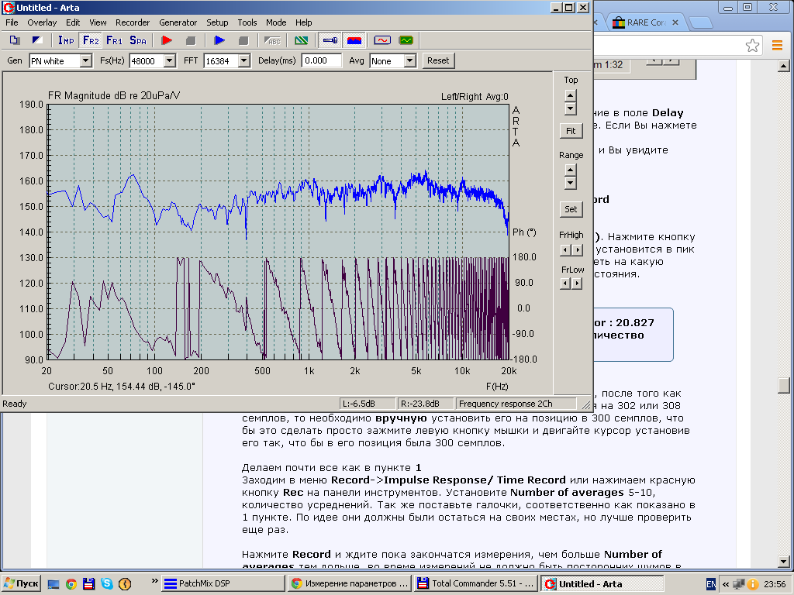Image resolution: width=794 pixels, height=595 pixels.
Task: Open the Skype icon in quick launch
Action: [106, 584]
